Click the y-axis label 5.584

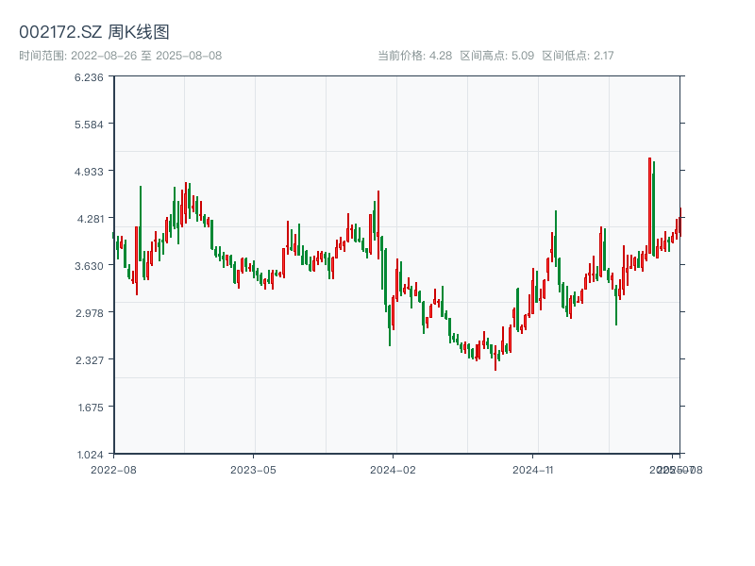point(89,125)
